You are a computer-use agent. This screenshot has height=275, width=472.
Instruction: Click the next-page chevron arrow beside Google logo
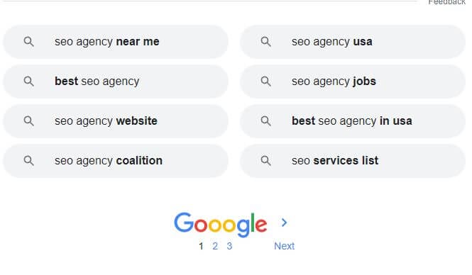tap(284, 223)
